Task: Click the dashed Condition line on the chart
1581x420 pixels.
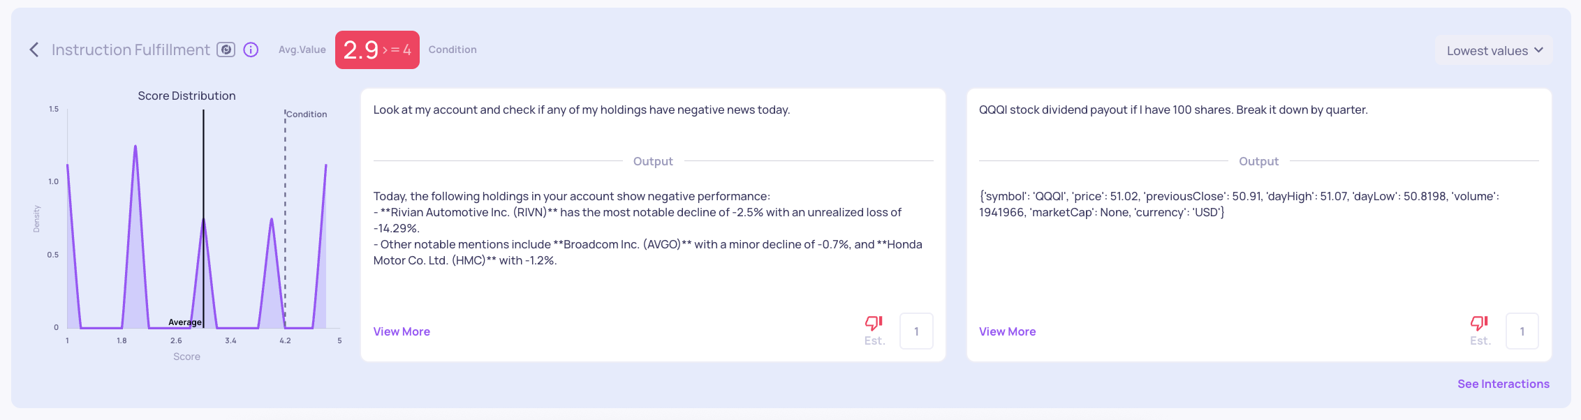Action: [285, 218]
